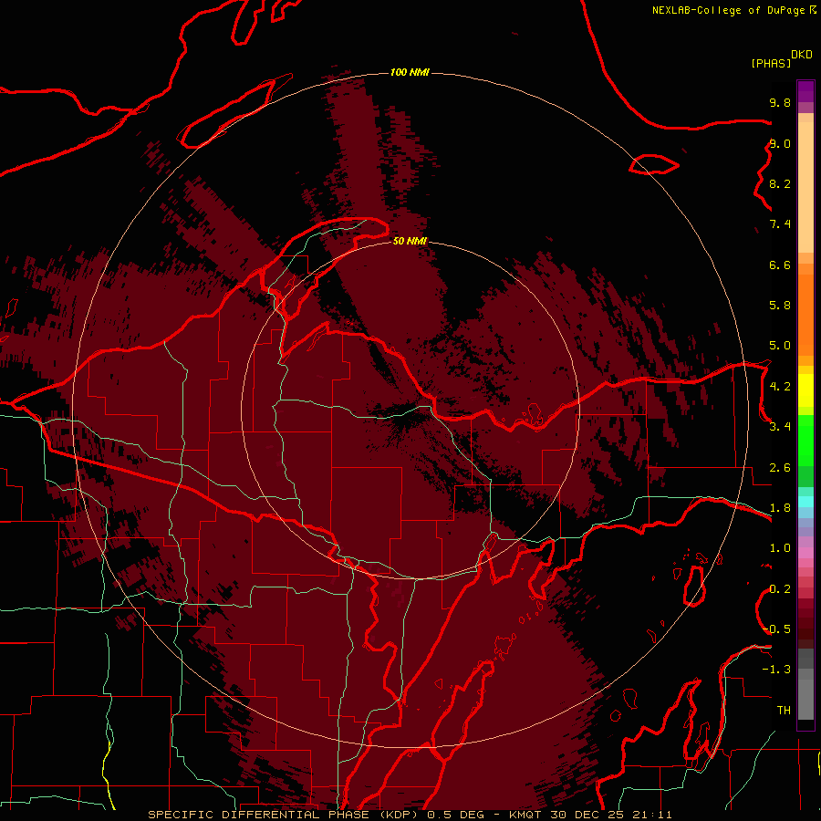Viewport: 821px width, 821px height.
Task: Pick the purple top segment of color scale
Action: pos(805,91)
